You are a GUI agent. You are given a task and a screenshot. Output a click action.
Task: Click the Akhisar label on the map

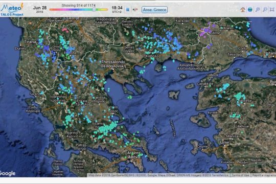tap(243, 126)
